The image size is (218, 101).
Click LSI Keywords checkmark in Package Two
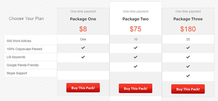[135, 57]
